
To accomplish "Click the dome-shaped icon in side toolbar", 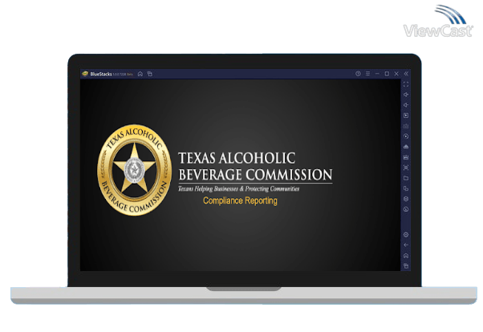I will 406,147.
